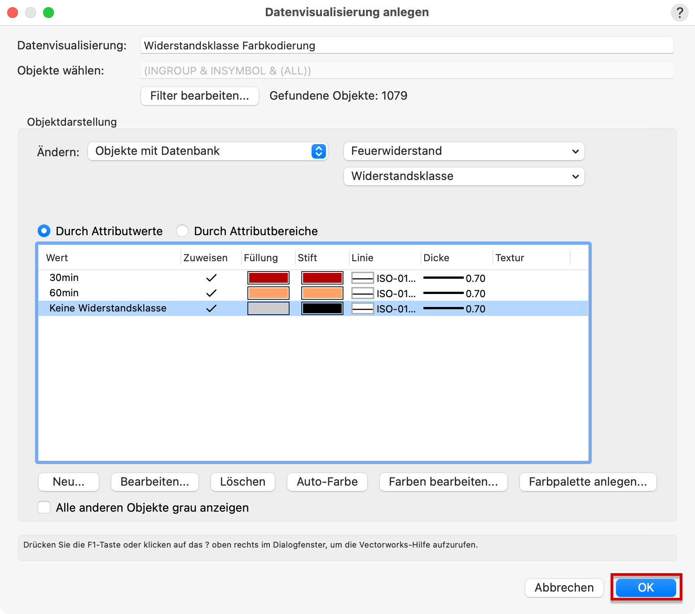Click the Löschen button
Screen dimensions: 695x614
(x=243, y=482)
